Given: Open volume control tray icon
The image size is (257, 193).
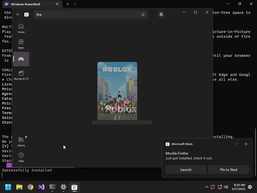Looking at the screenshot, I should tap(226, 187).
